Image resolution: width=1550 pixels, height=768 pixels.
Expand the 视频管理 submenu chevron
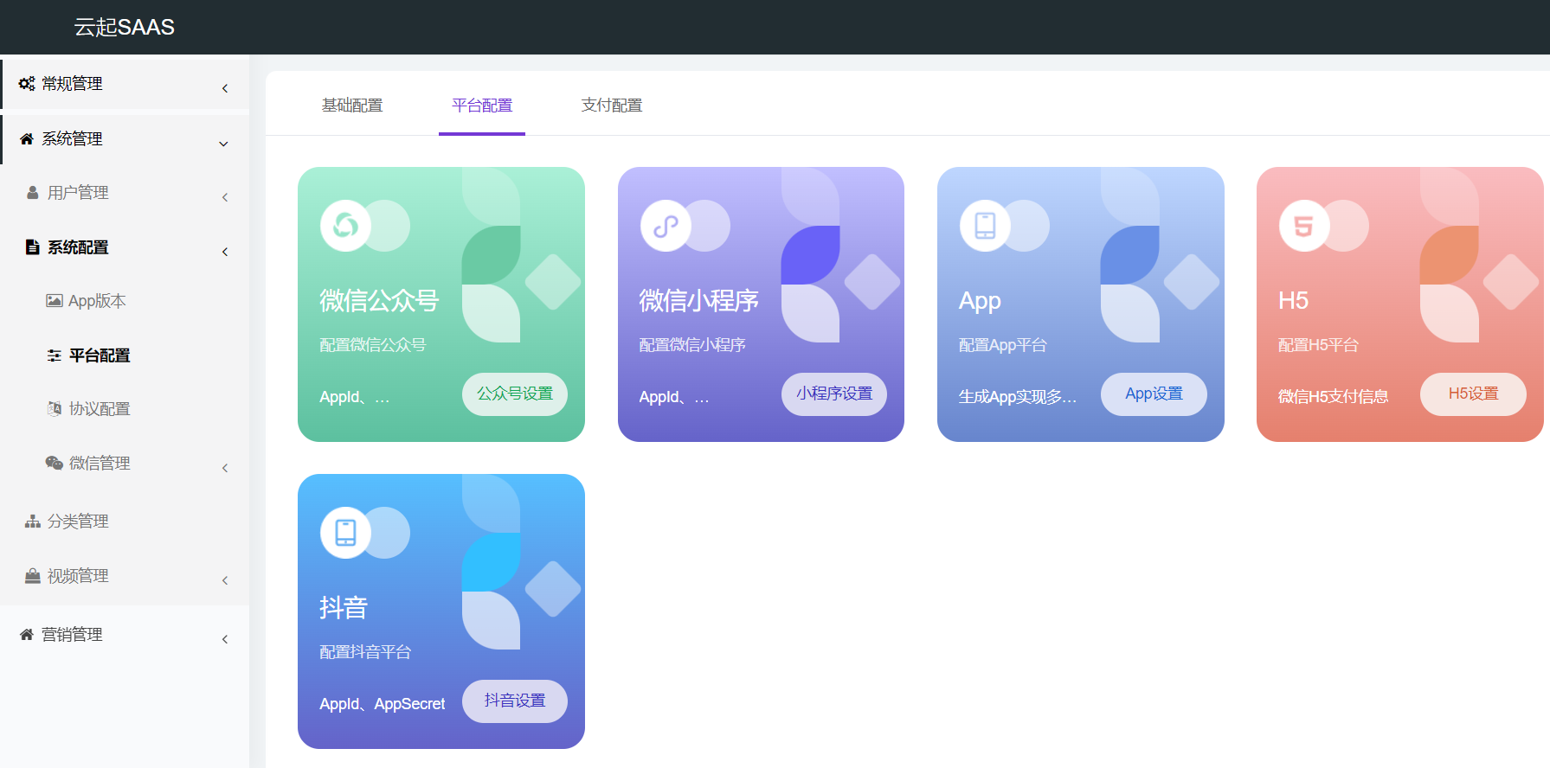pyautogui.click(x=225, y=580)
